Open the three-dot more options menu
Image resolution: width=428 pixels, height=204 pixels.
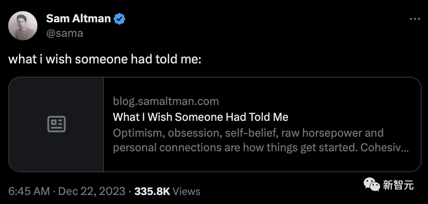[x=414, y=19]
